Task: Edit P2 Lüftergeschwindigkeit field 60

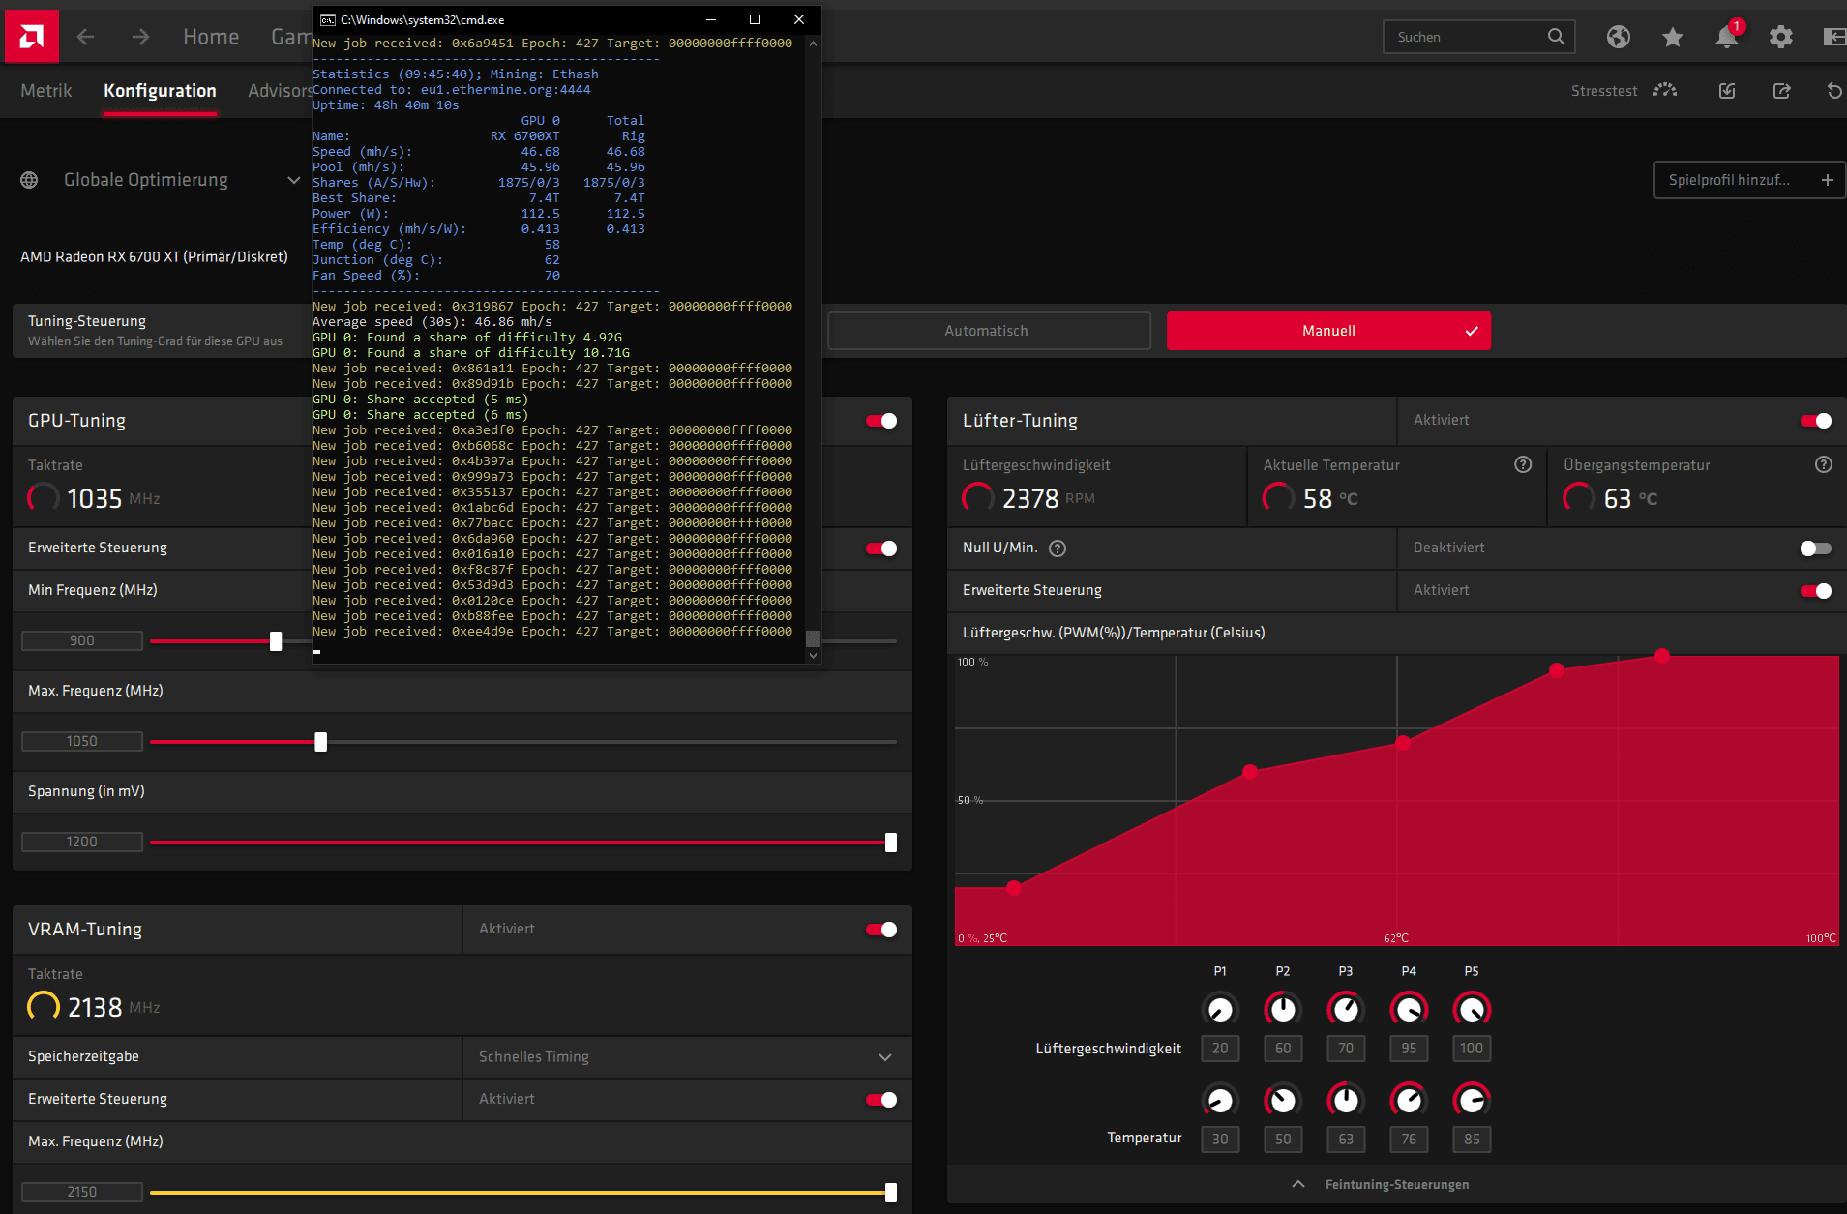Action: coord(1283,1049)
